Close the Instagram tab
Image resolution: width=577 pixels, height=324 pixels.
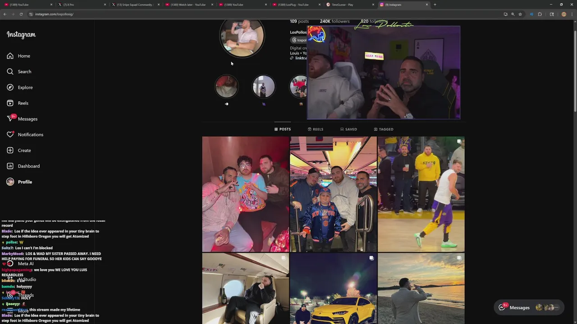tap(427, 4)
